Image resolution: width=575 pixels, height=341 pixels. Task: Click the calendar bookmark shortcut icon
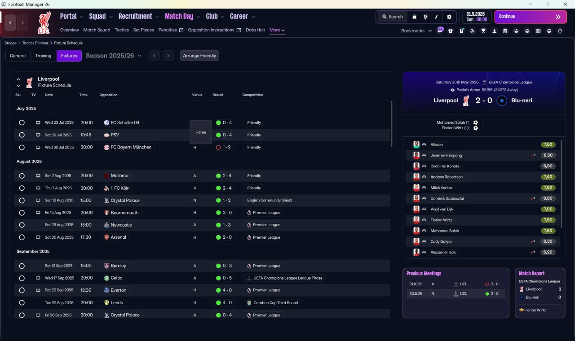[x=538, y=31]
